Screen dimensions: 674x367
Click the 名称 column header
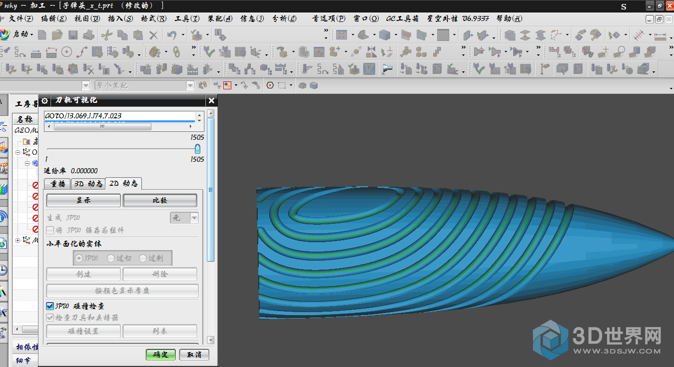click(x=25, y=119)
